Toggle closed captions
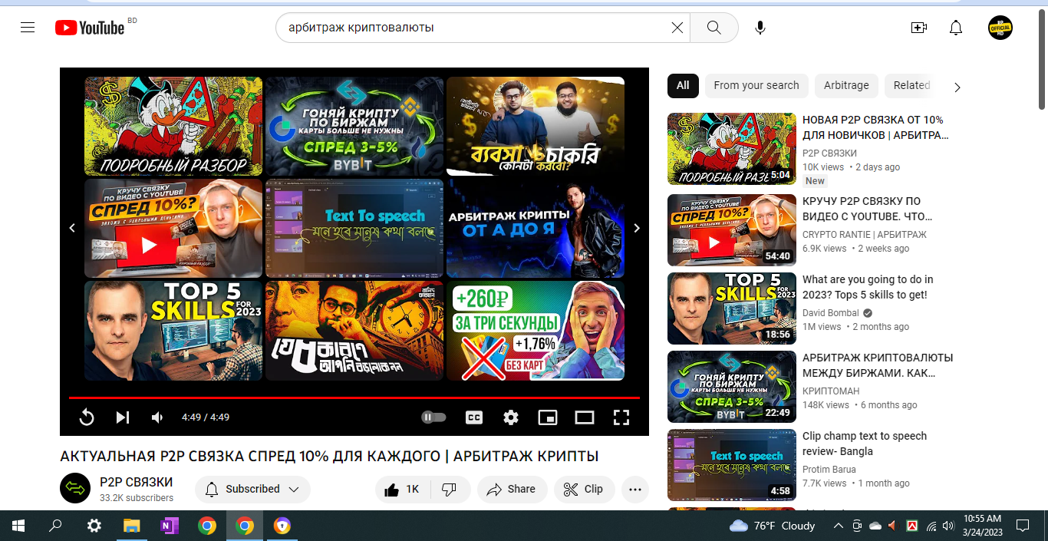1048x541 pixels. (x=474, y=417)
